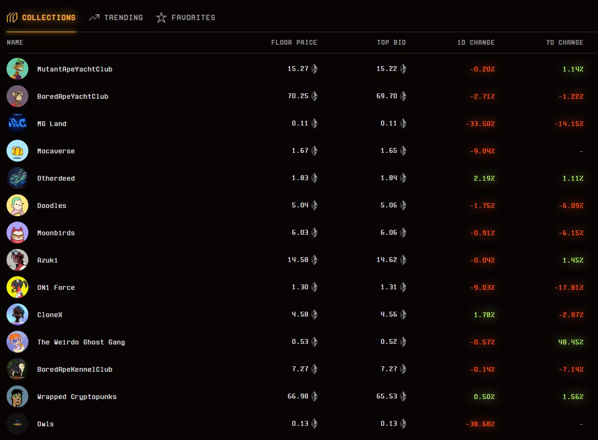
Task: Click the CloneX avatar icon
Action: click(x=17, y=315)
